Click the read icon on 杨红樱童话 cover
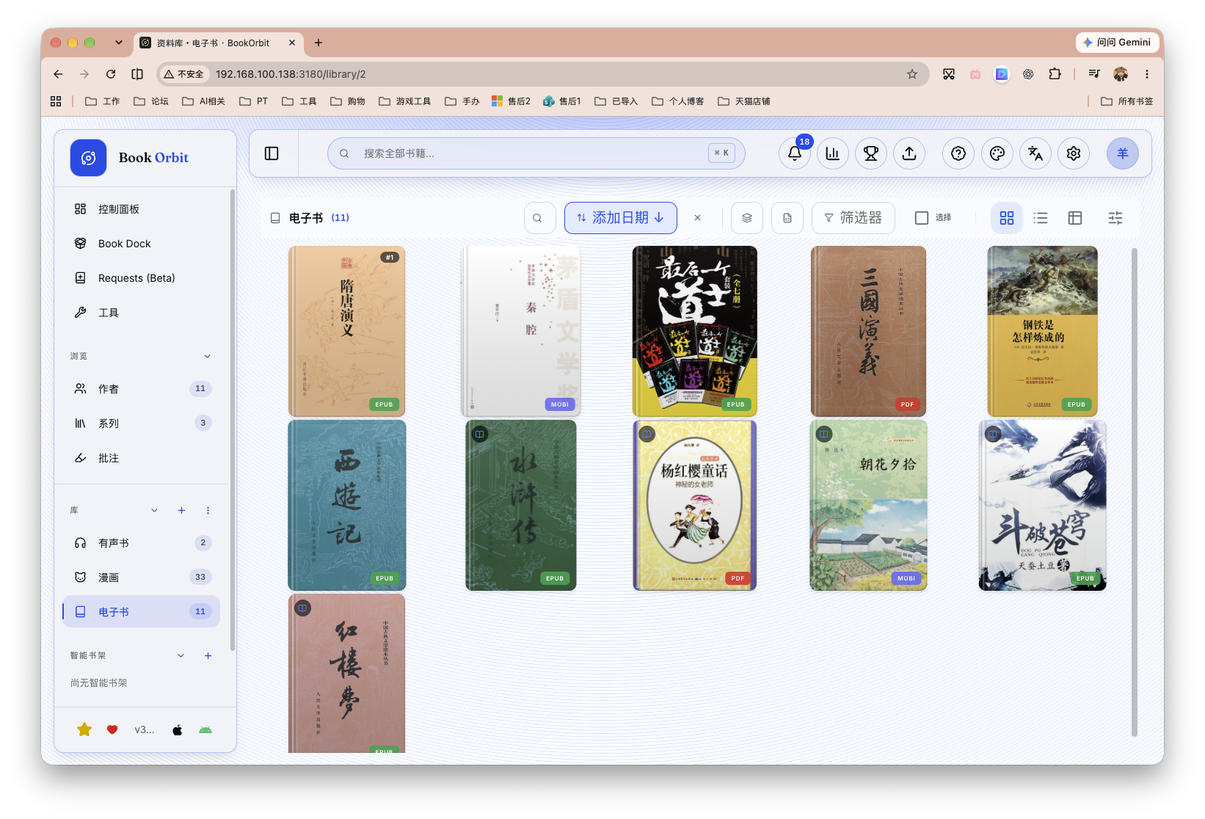The image size is (1205, 819). click(647, 434)
